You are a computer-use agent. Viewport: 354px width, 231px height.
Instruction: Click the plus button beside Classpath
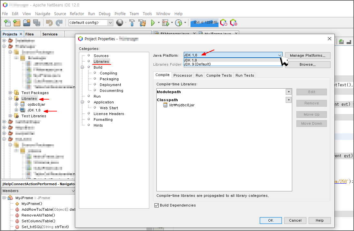point(289,100)
